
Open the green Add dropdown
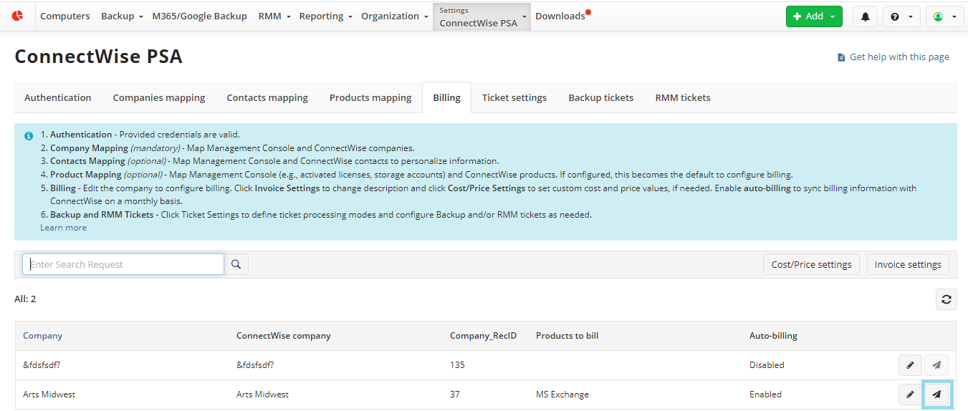tap(814, 16)
